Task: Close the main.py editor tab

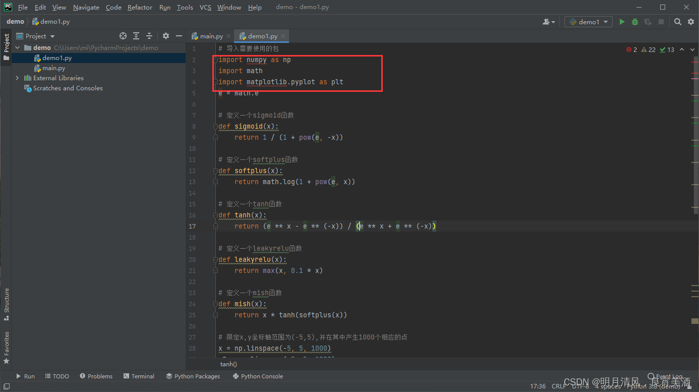Action: click(x=228, y=36)
